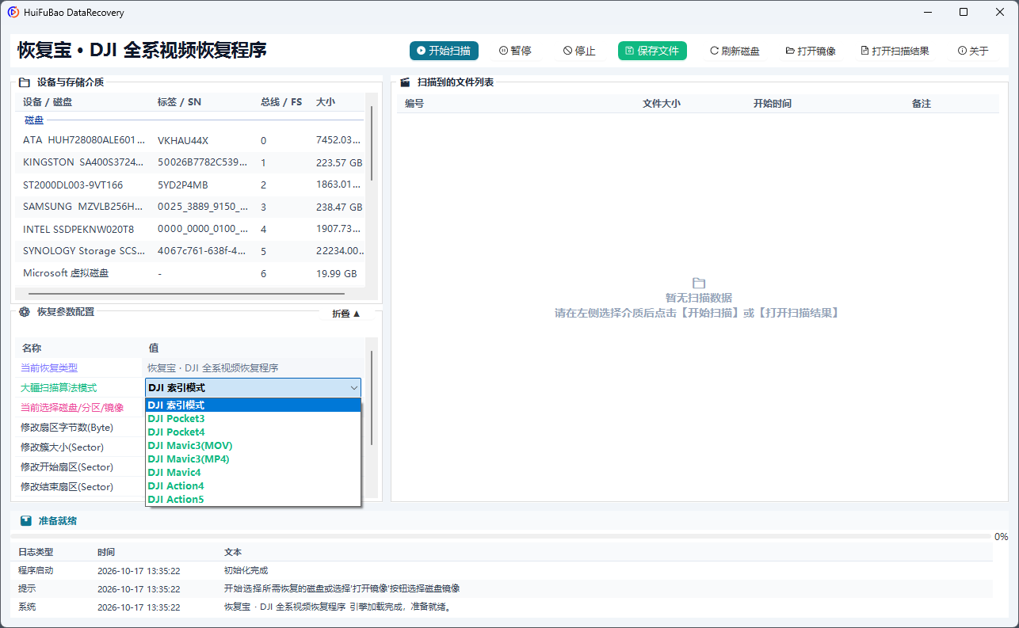Click the serial VKHAU44X cell
The image size is (1019, 628).
(x=183, y=140)
